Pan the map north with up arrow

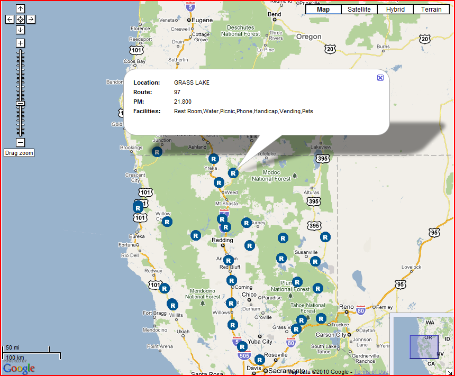pyautogui.click(x=20, y=9)
